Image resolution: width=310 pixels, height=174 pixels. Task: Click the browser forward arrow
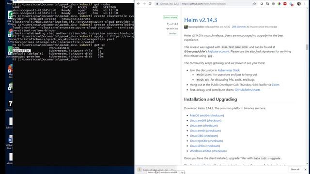tap(144, 4)
